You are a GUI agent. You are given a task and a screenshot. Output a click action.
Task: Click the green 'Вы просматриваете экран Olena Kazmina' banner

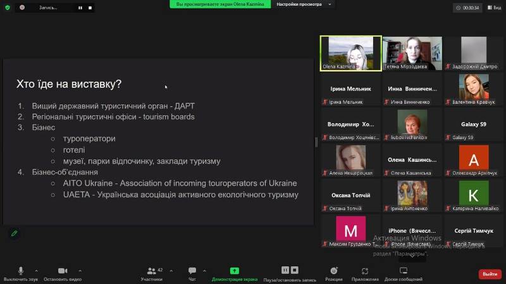coord(220,4)
